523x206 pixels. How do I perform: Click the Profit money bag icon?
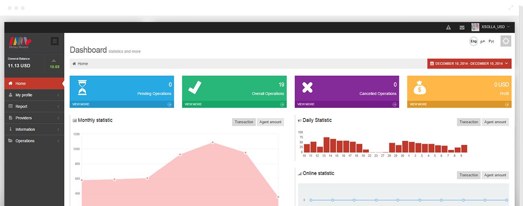420,87
